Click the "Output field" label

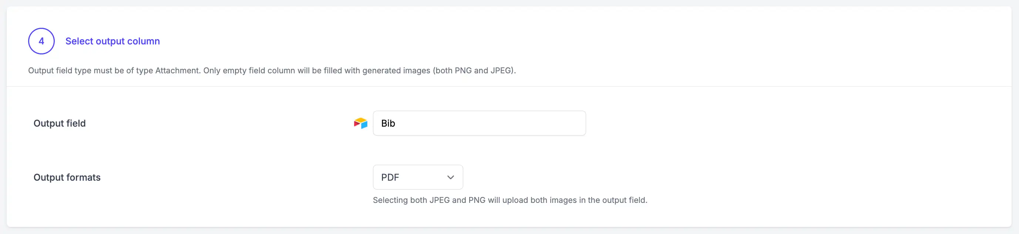59,124
